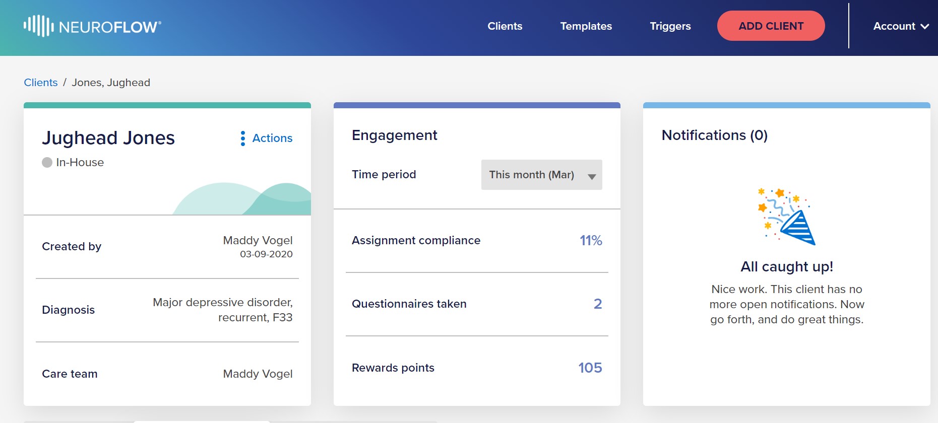
Task: Click the dropdown arrow beside This month (Mar)
Action: click(592, 176)
